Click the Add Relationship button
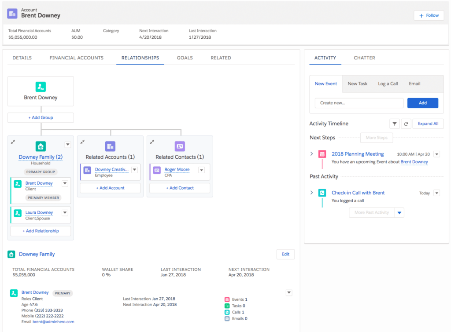Image resolution: width=451 pixels, height=332 pixels. click(41, 231)
